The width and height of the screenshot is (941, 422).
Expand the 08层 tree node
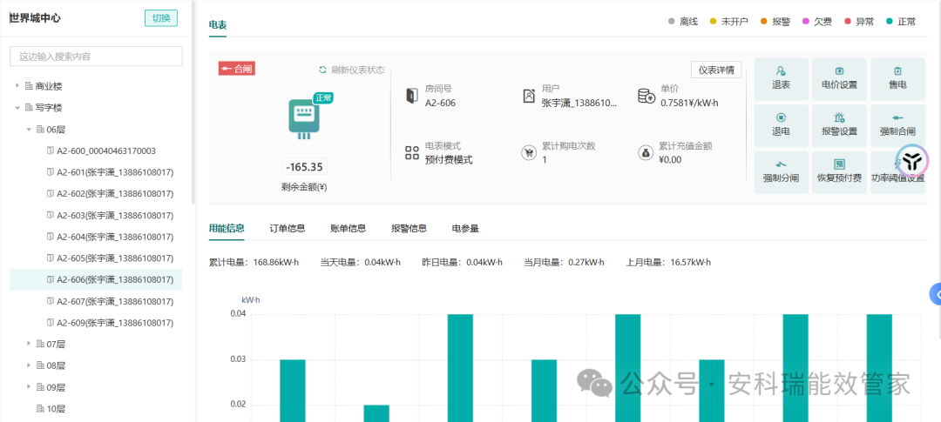tap(28, 365)
